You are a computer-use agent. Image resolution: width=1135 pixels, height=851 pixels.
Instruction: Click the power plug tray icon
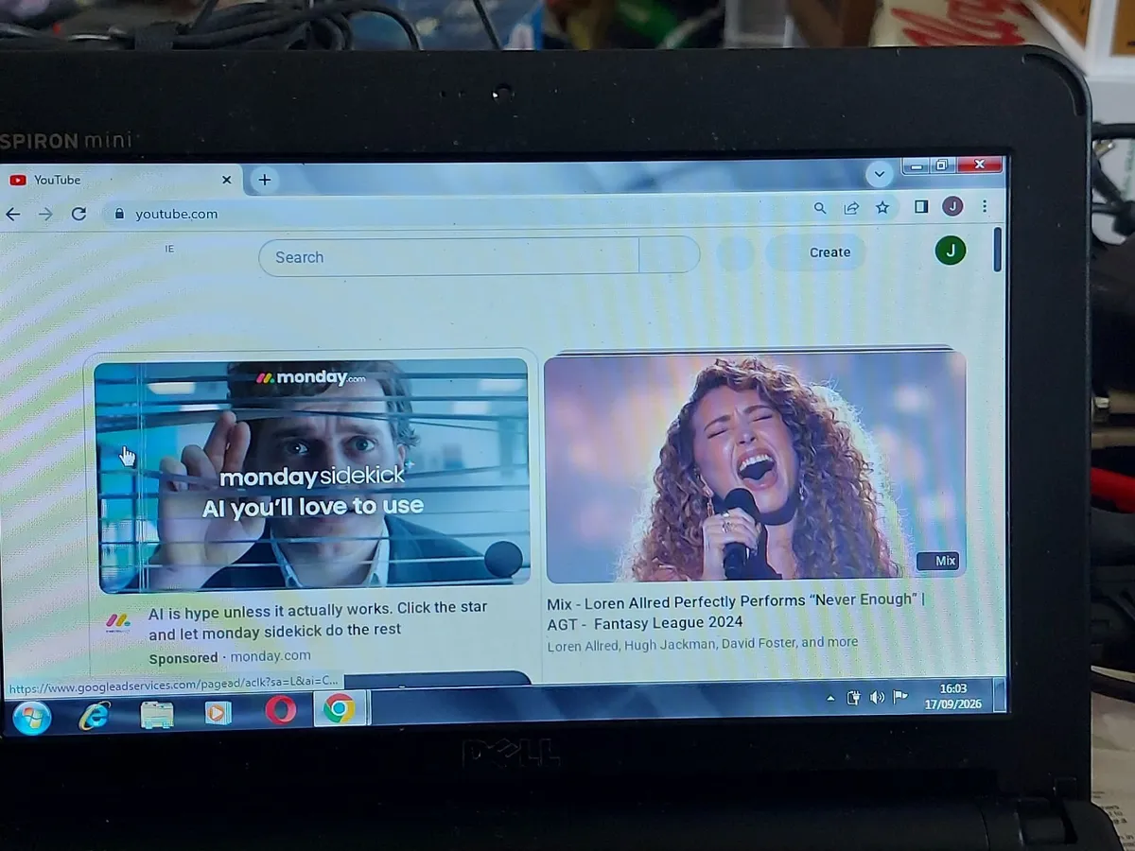coord(853,698)
